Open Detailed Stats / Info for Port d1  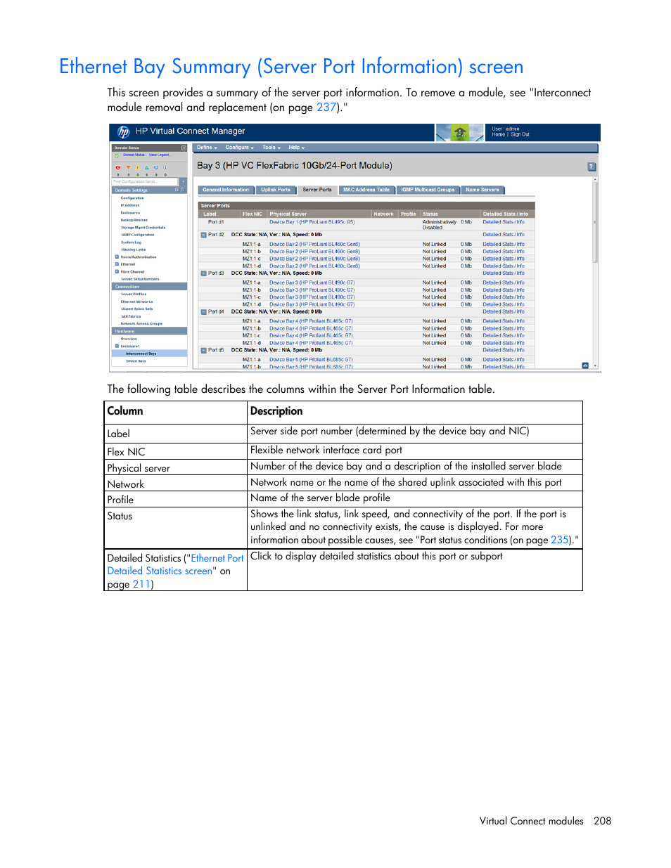tap(504, 222)
